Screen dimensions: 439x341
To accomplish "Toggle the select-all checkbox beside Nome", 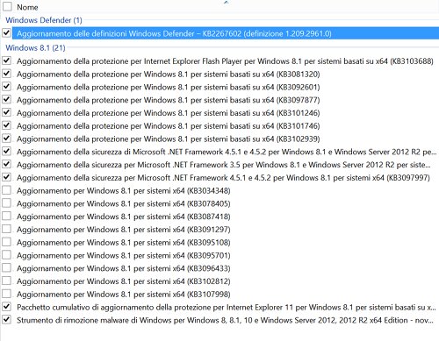I will tap(7, 6).
